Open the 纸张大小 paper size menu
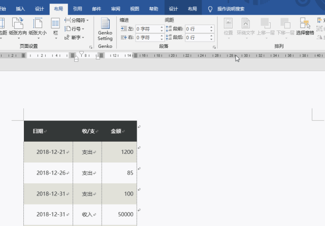Screen dimensions: 325x226 [x=37, y=26]
